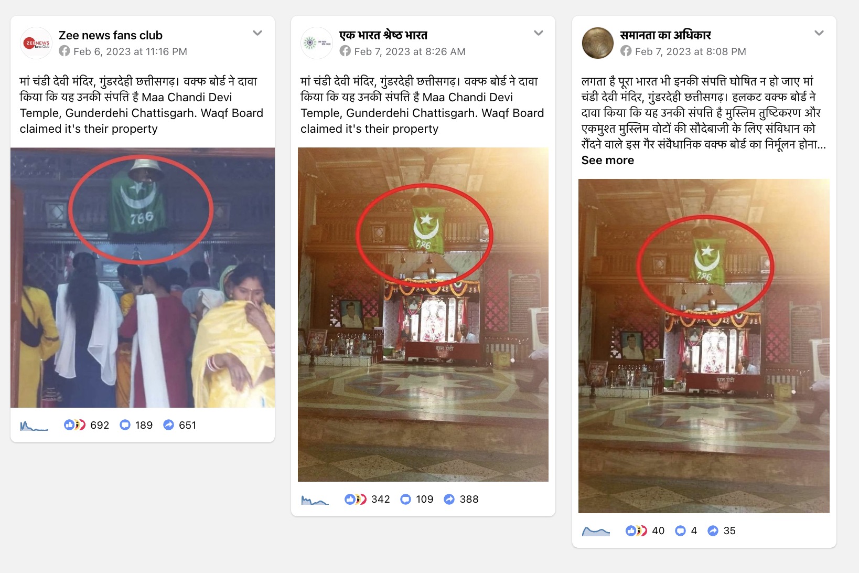Open the समानता का अधिकार profile avatar
Viewport: 859px width, 573px height.
[x=598, y=43]
